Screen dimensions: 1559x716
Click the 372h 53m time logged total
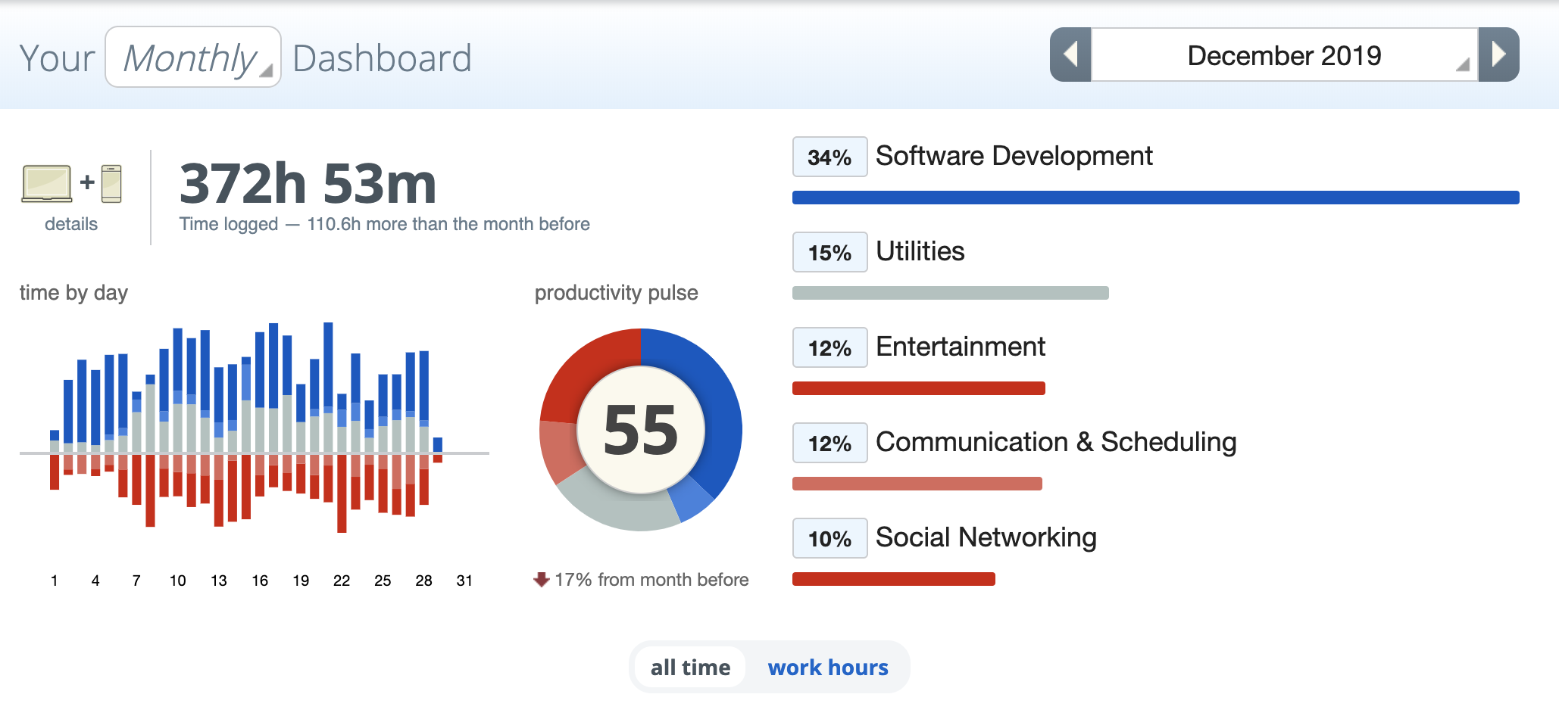coord(308,184)
